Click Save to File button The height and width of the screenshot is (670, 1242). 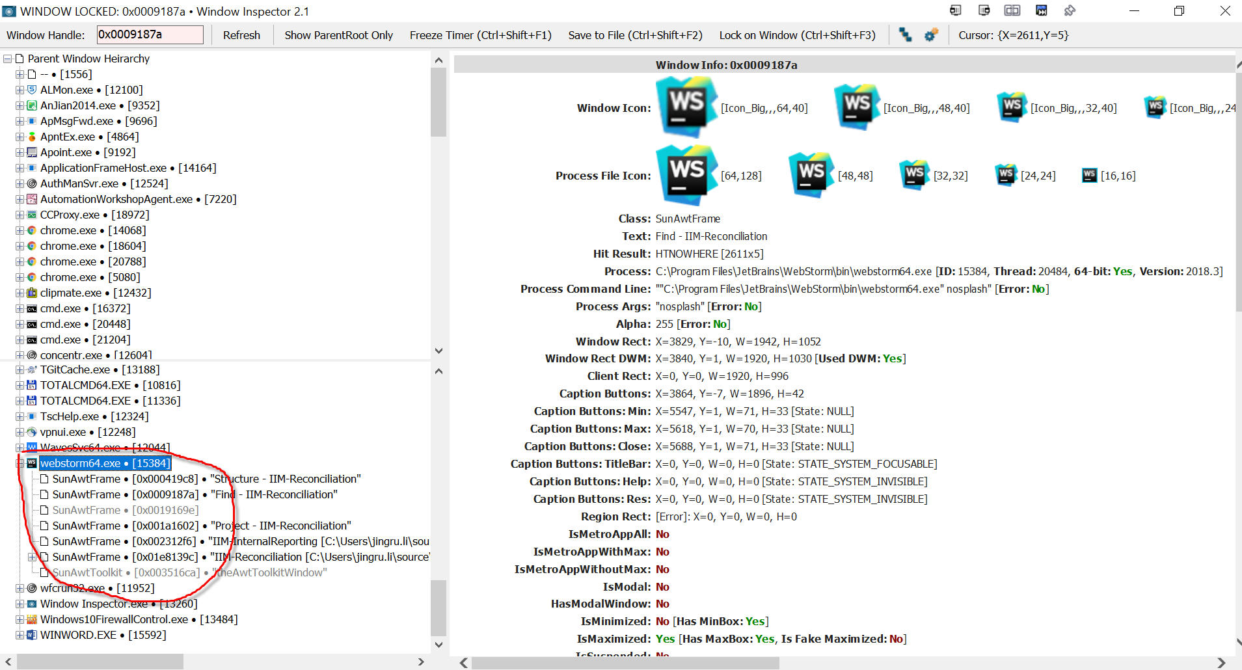(x=635, y=35)
